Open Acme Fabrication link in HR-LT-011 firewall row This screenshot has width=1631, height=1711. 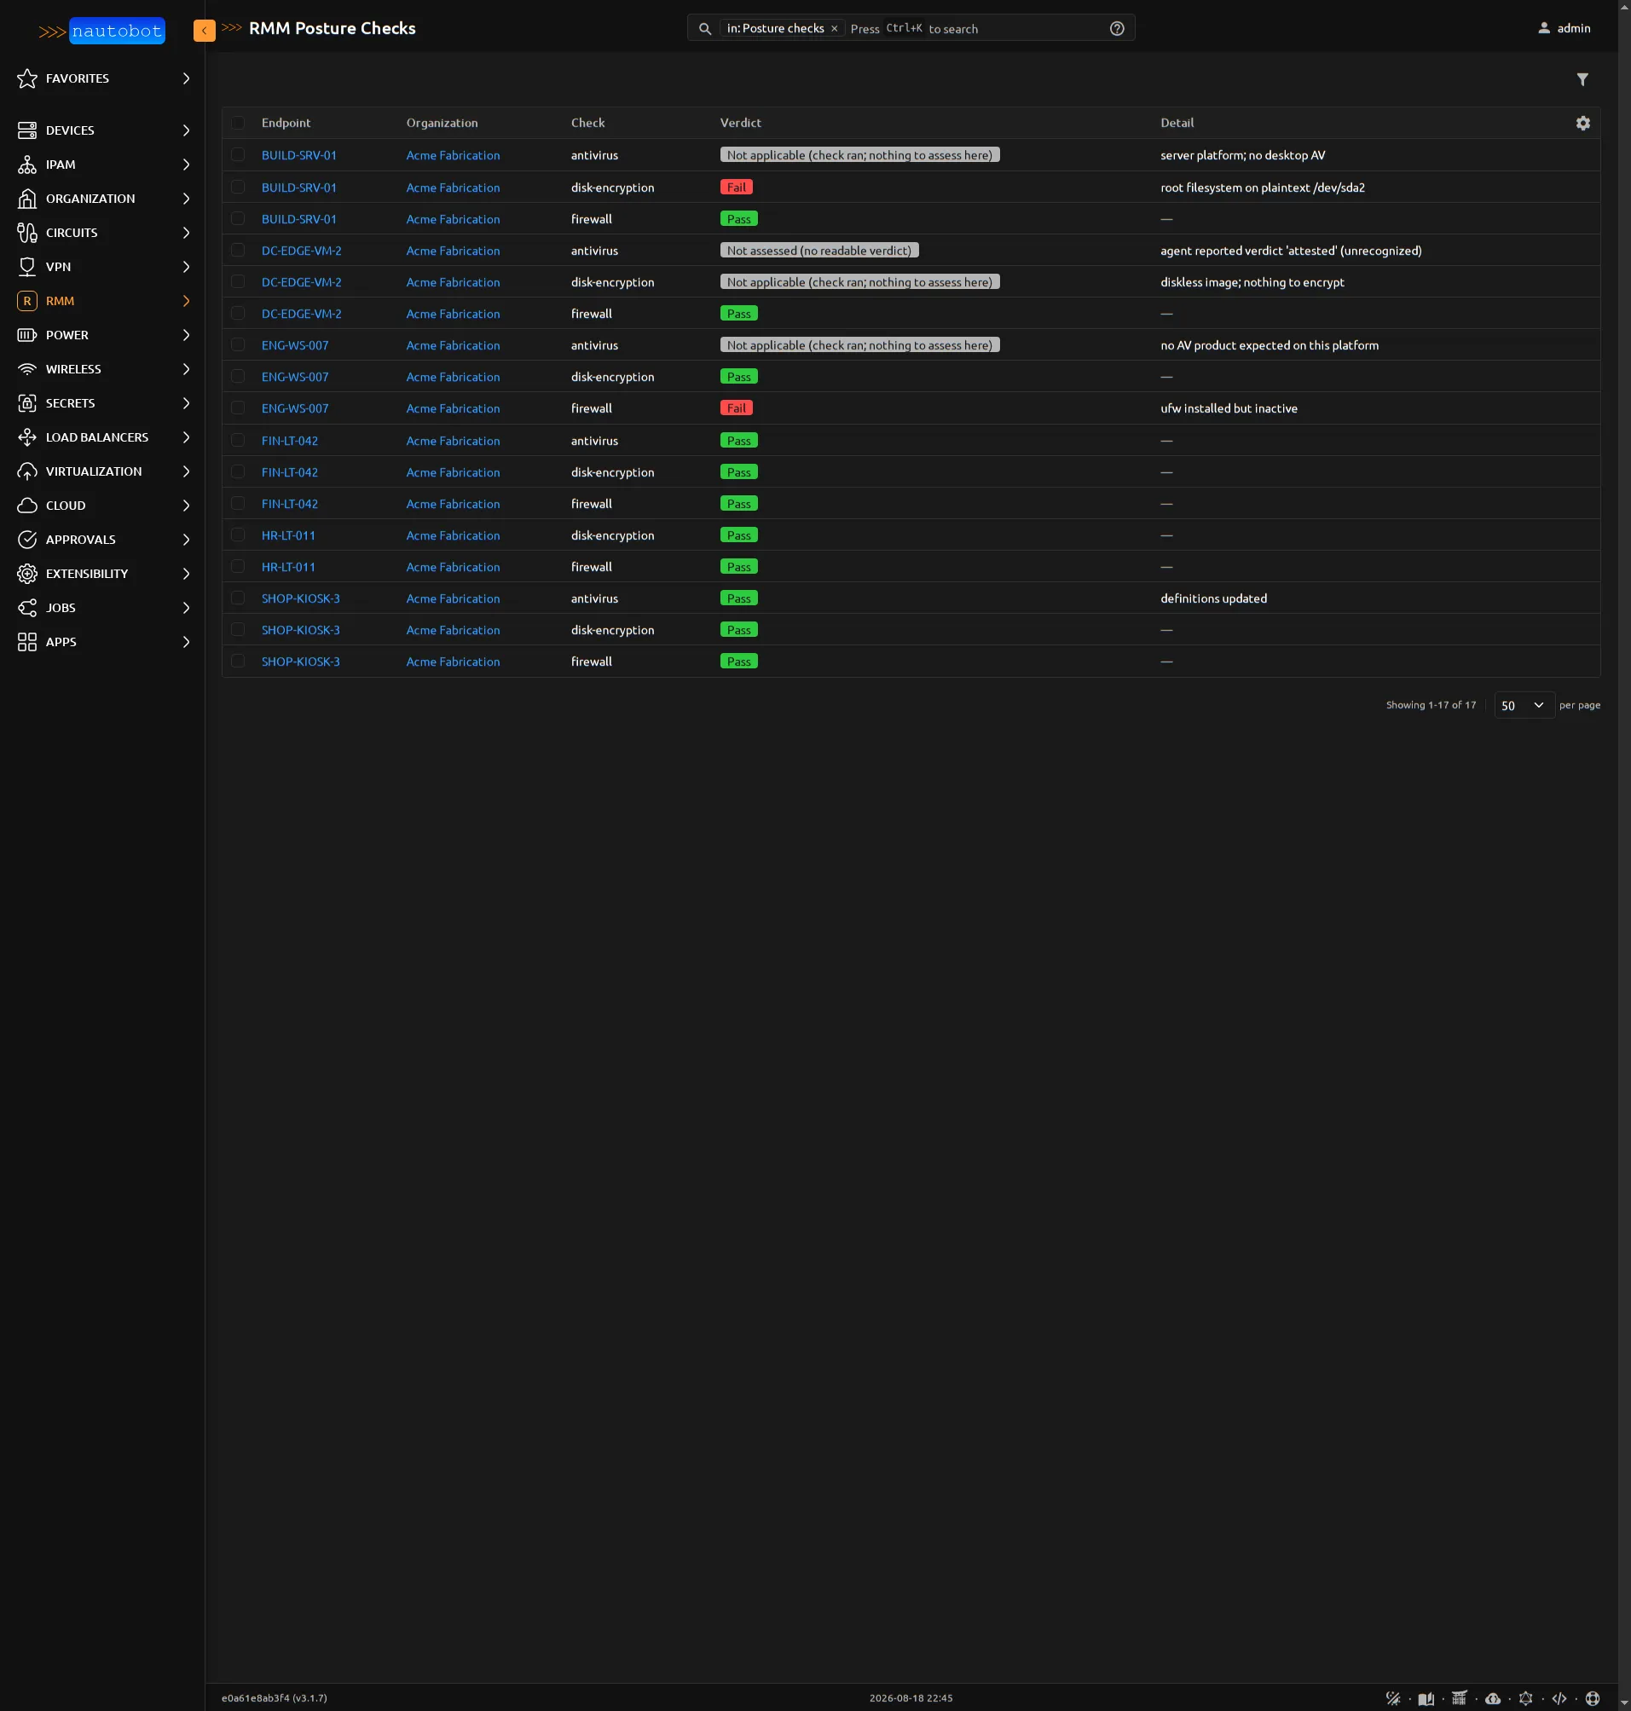click(x=453, y=567)
